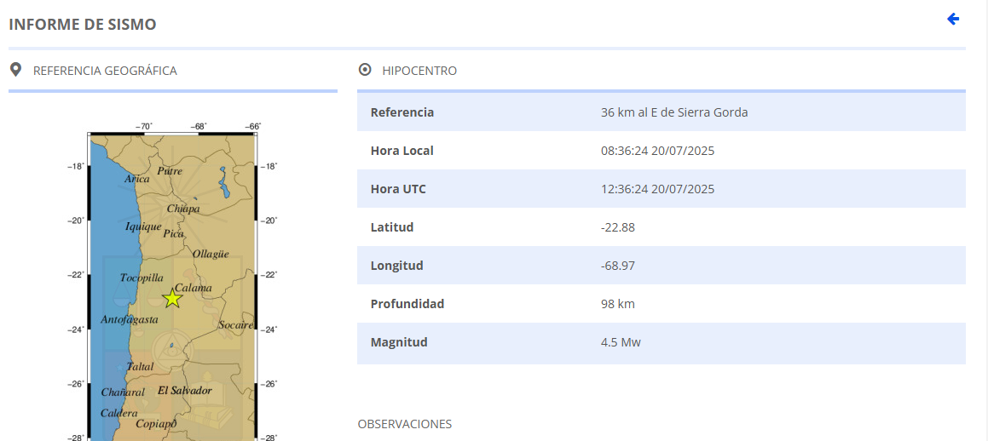Select longitude value -68.97

[618, 266]
